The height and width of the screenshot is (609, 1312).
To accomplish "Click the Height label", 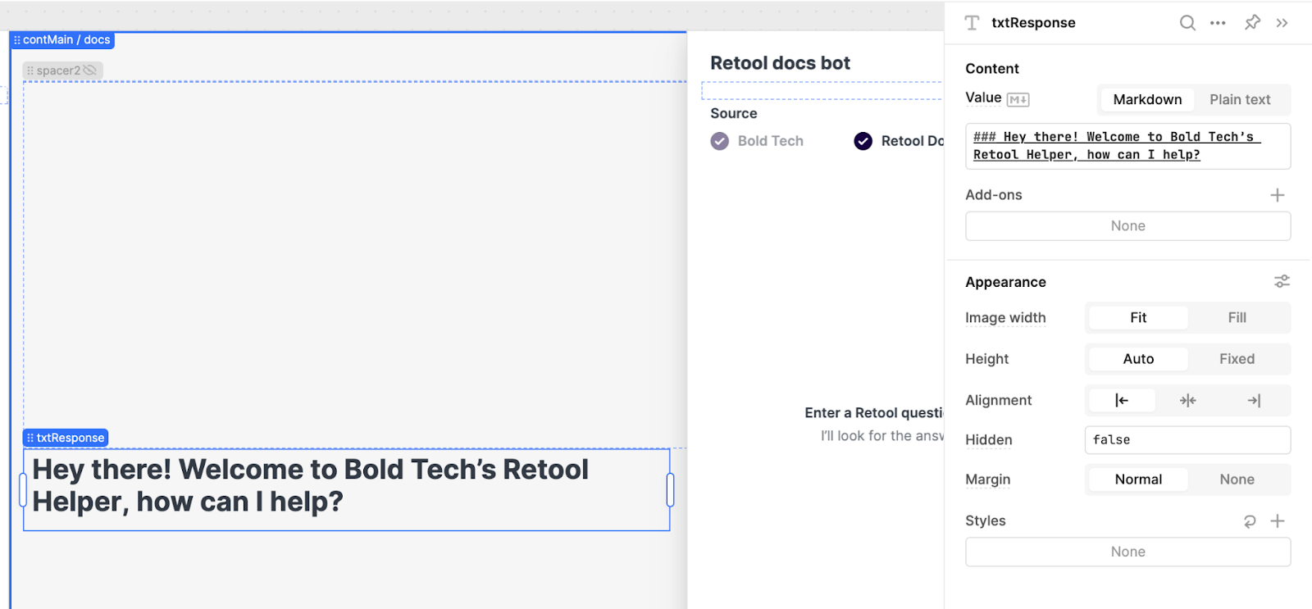I will [x=986, y=359].
